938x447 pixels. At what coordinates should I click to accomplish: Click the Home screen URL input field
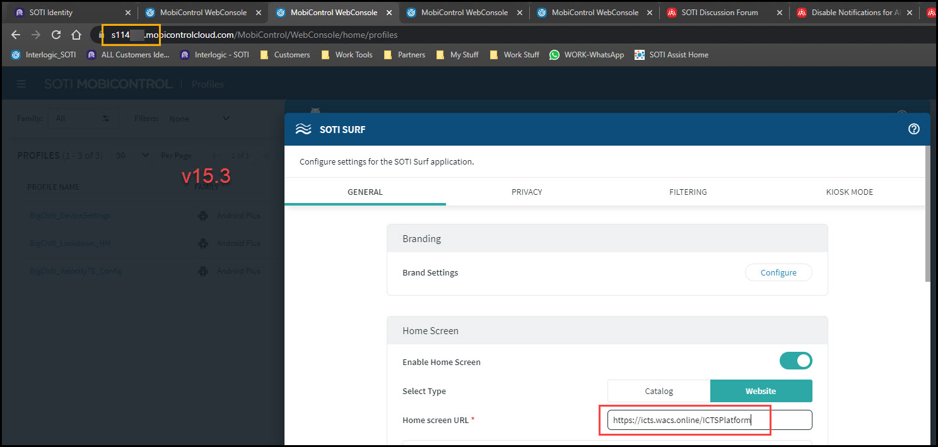pos(709,420)
